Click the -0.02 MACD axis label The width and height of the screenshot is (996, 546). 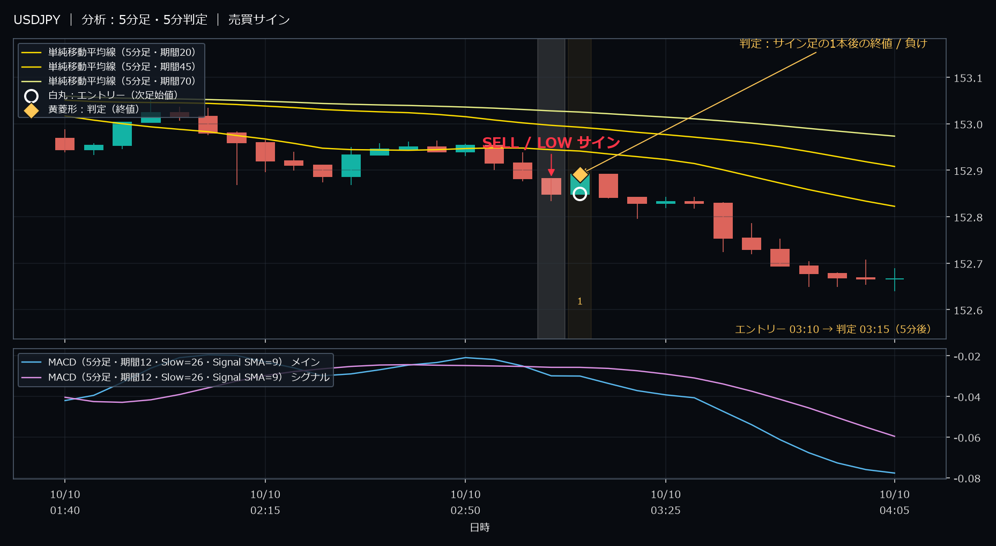[967, 357]
